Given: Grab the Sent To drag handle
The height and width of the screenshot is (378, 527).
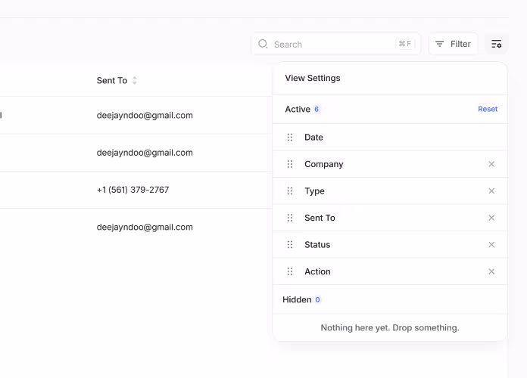Looking at the screenshot, I should click(290, 218).
